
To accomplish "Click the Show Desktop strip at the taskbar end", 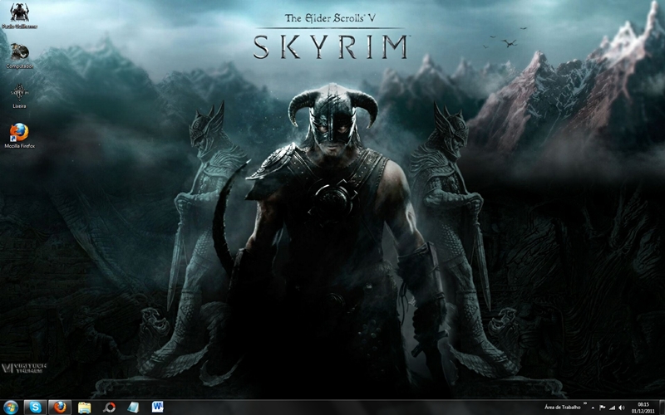I will [x=662, y=408].
